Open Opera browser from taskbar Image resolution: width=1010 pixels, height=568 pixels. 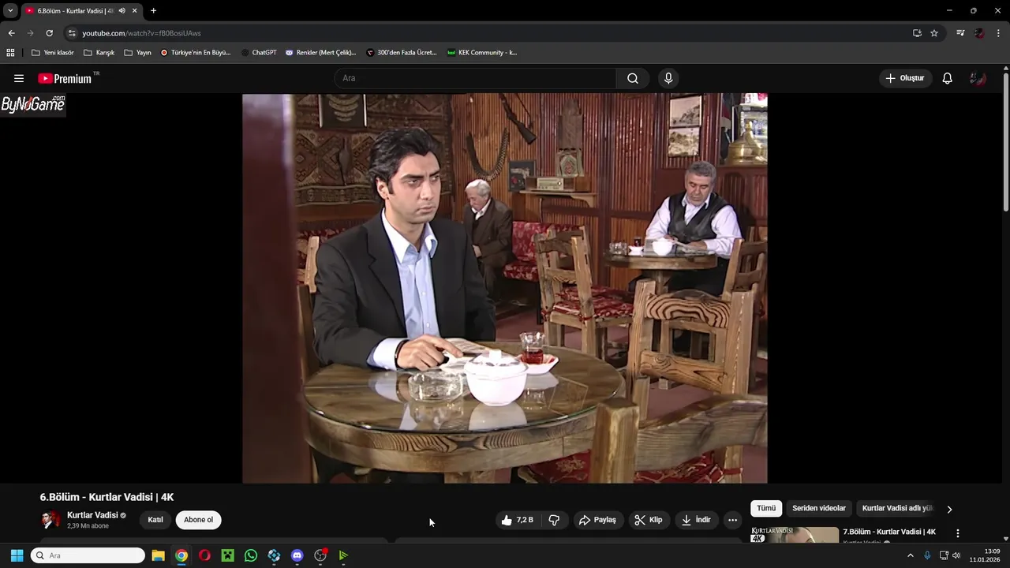(204, 555)
